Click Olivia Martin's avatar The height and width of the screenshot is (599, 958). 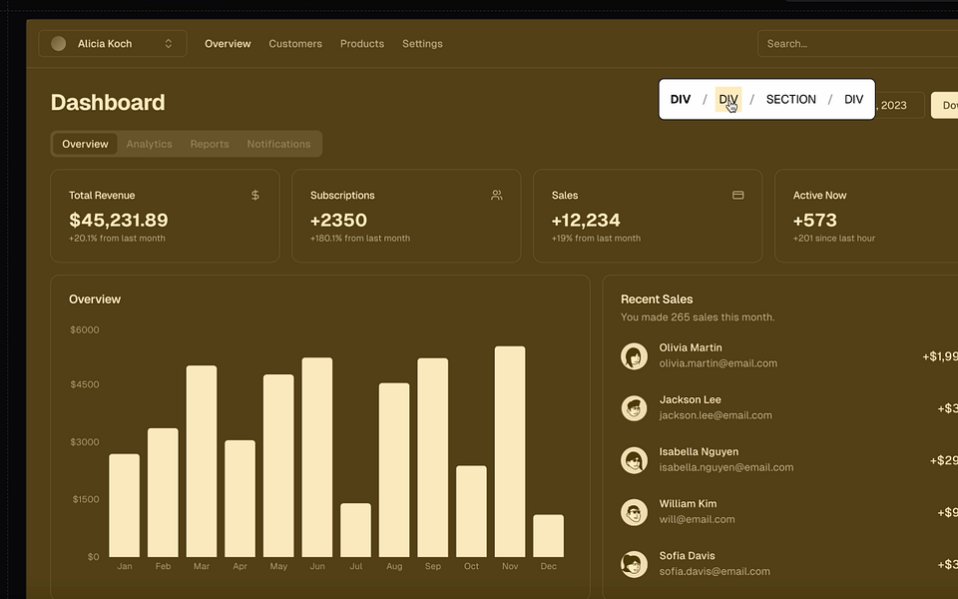[635, 355]
